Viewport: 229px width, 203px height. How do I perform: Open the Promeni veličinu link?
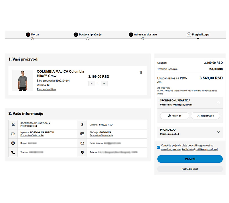[46, 89]
